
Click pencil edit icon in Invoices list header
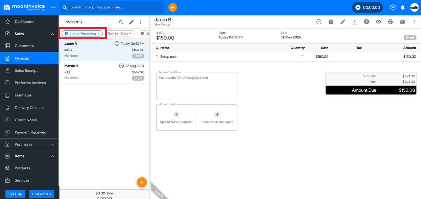coord(131,22)
